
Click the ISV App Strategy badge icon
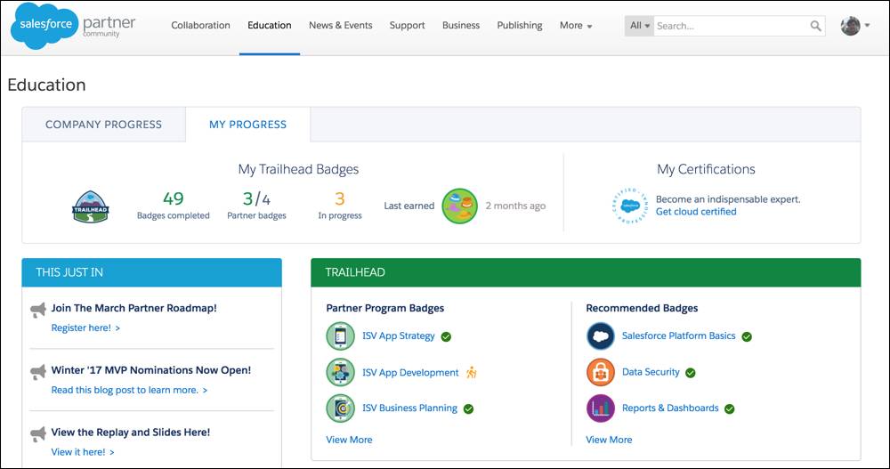coord(341,336)
